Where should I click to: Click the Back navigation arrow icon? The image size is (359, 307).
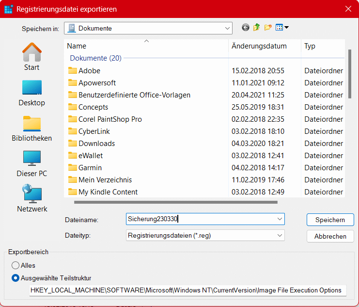pos(246,28)
